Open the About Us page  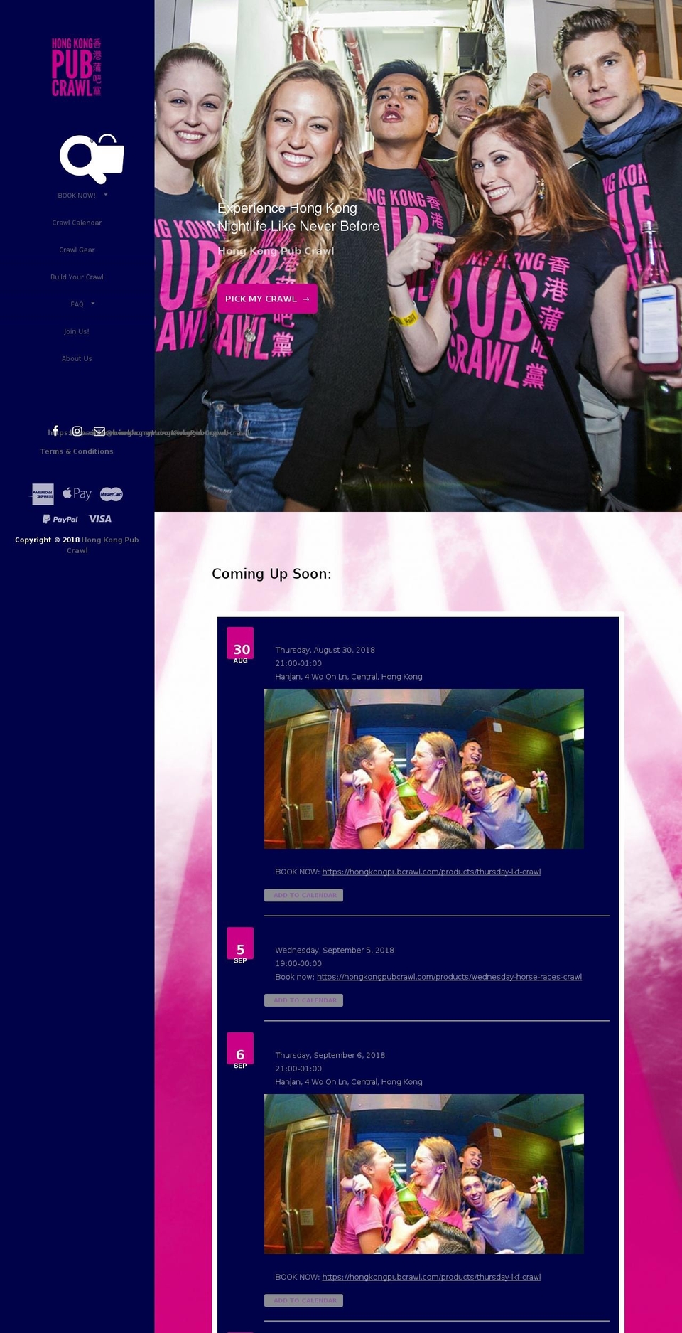(77, 358)
